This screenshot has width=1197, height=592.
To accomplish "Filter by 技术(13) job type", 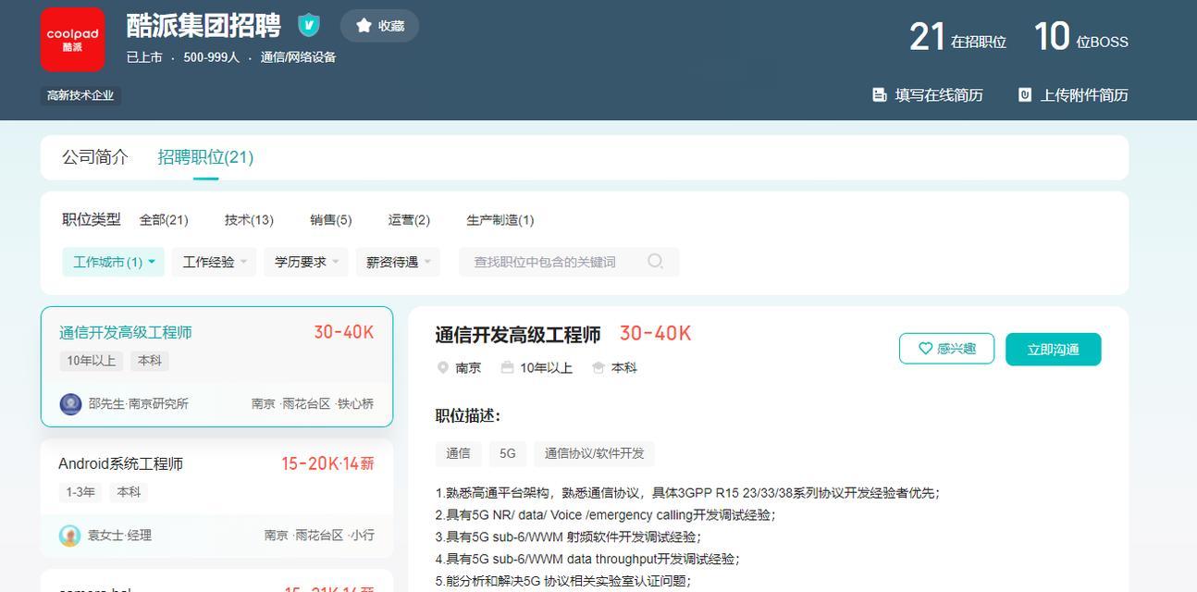I will [x=249, y=220].
